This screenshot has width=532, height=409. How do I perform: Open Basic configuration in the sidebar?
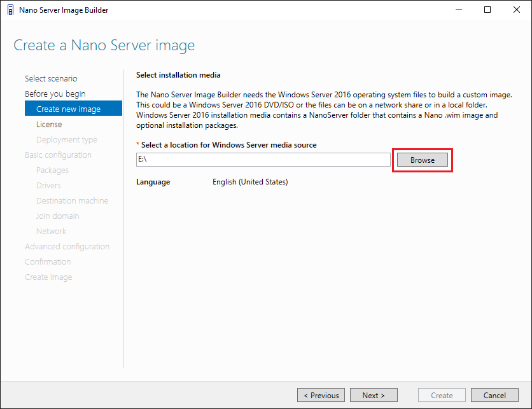point(58,155)
